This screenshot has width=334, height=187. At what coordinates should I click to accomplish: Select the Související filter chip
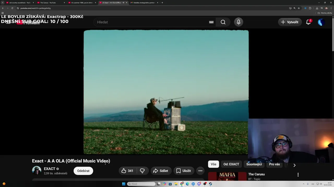point(254,164)
